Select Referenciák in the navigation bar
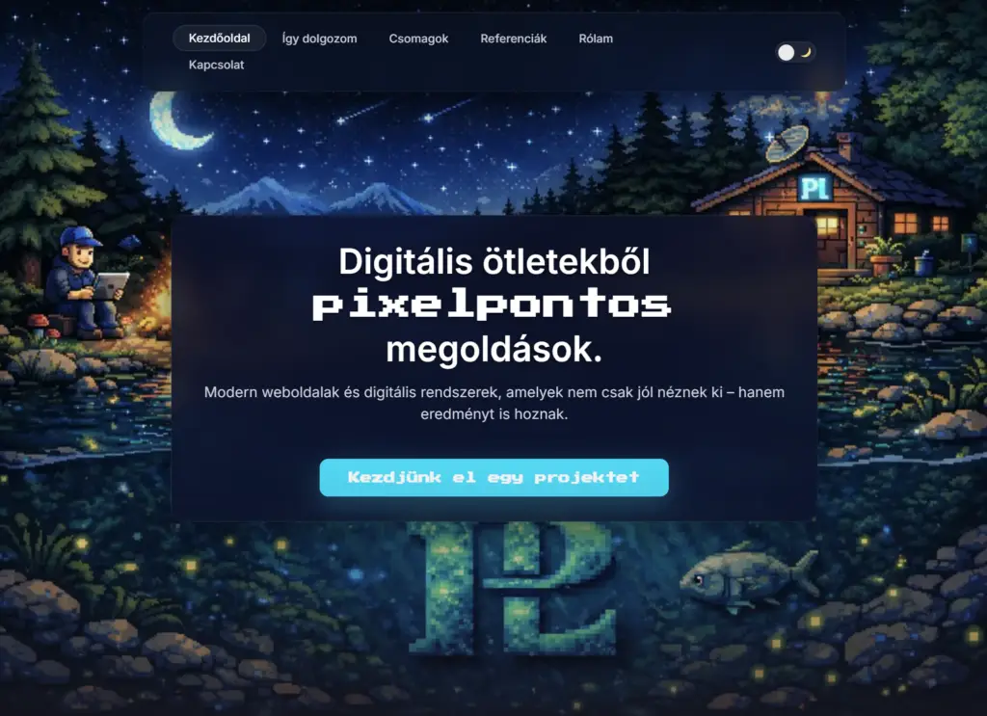The height and width of the screenshot is (716, 987). coord(514,39)
